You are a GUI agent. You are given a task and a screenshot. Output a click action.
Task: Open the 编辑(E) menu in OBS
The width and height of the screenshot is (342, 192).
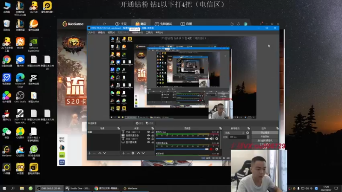101,32
